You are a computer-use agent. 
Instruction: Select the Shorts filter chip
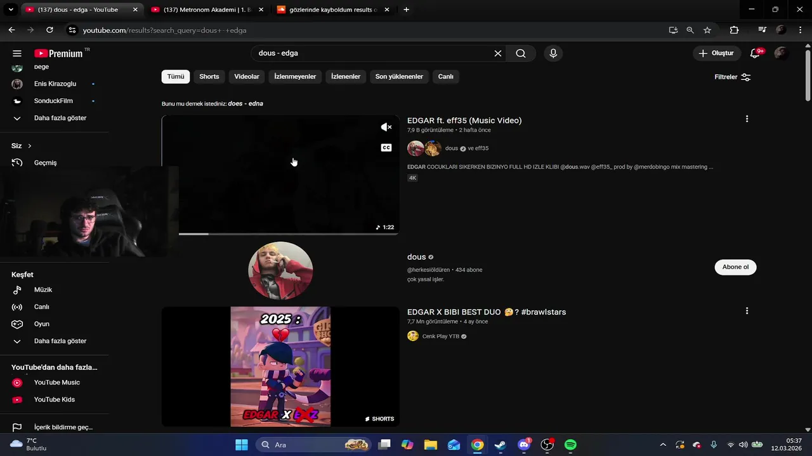click(x=209, y=77)
